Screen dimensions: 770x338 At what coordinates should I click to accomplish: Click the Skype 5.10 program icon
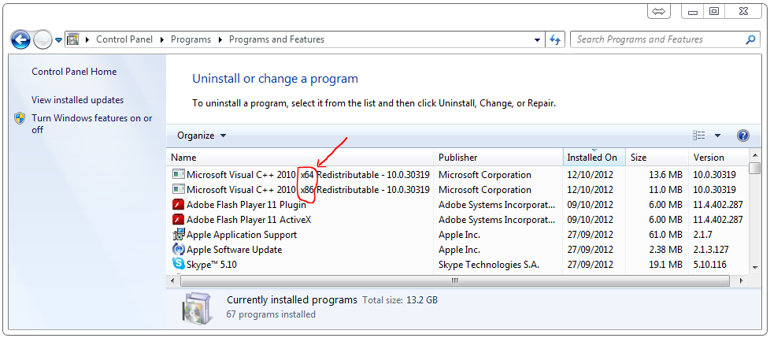178,264
